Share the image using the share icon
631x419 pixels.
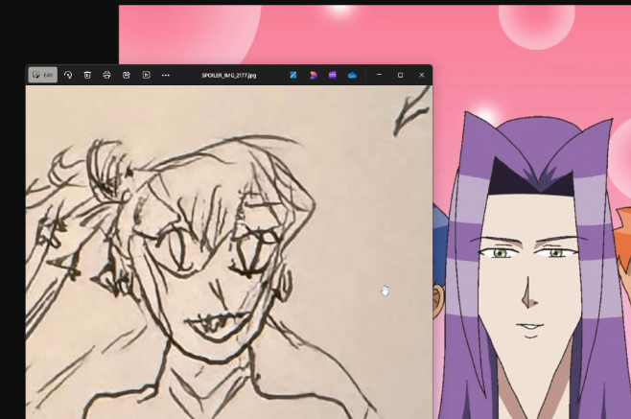[127, 75]
